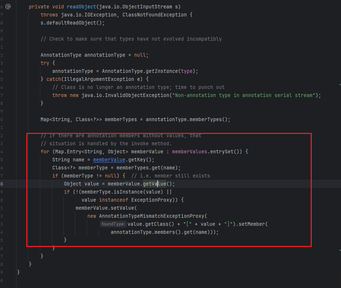Viewport: 341px width, 288px height.
Task: Click the AnnotationTypeMismatchExceptionProxy constructor
Action: click(153, 216)
